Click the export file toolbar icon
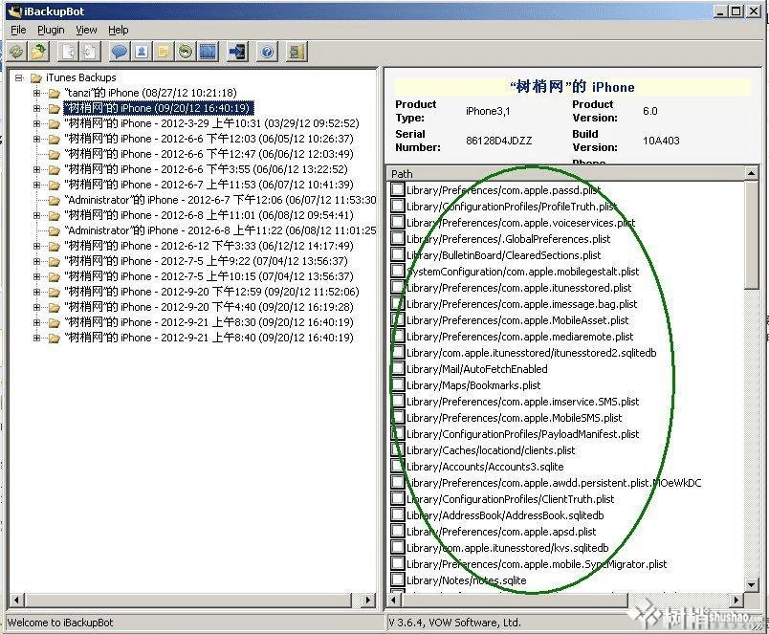This screenshot has height=634, width=769. tap(69, 52)
